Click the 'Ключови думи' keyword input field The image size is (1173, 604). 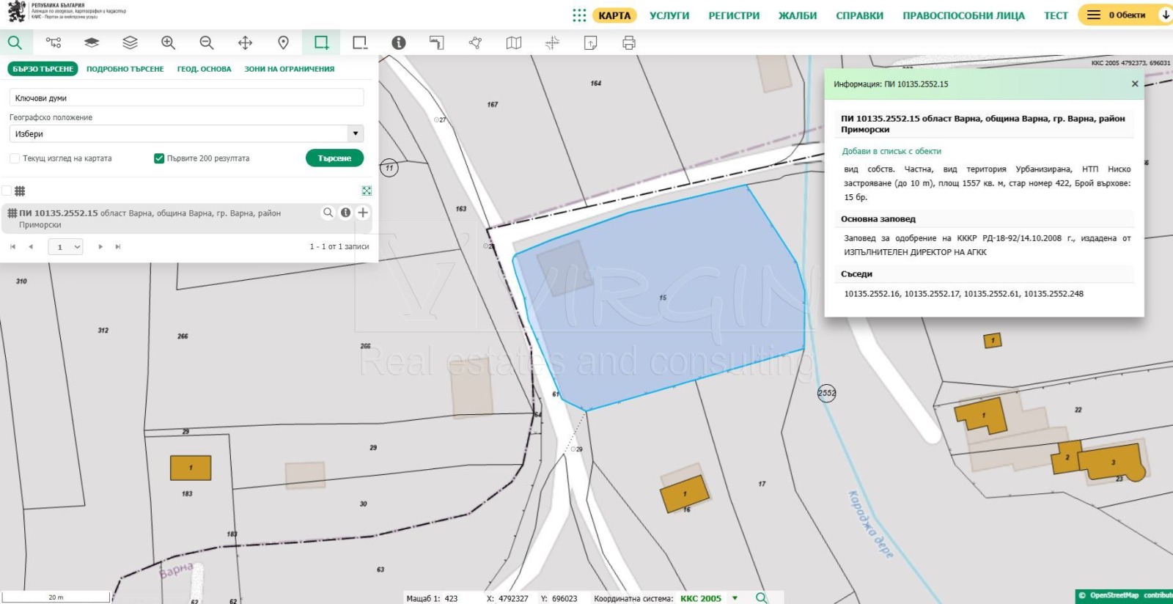click(187, 97)
